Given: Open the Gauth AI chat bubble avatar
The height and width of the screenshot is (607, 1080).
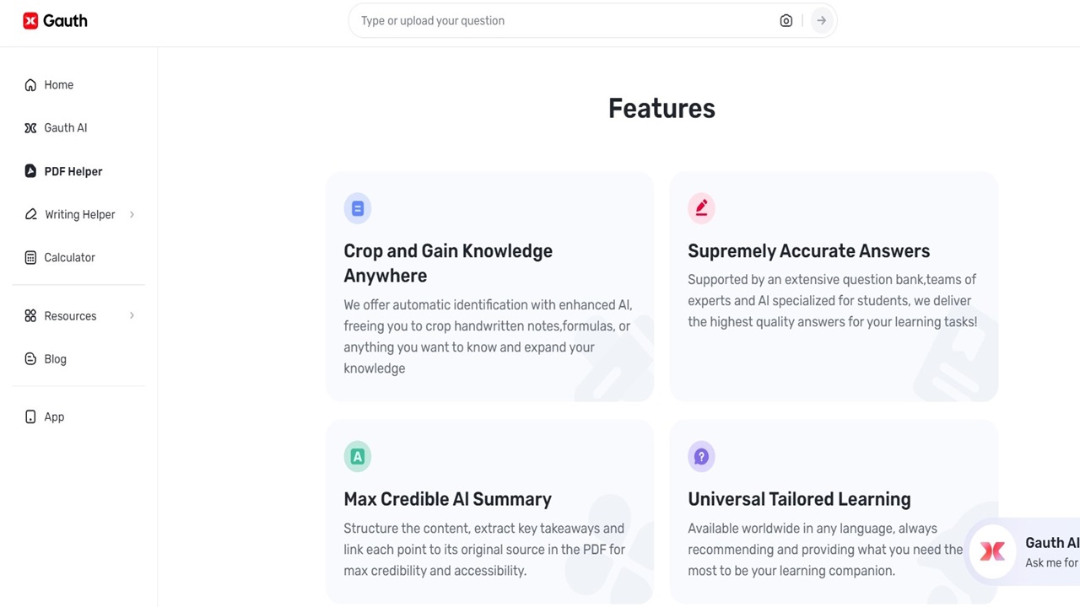Looking at the screenshot, I should pos(992,552).
